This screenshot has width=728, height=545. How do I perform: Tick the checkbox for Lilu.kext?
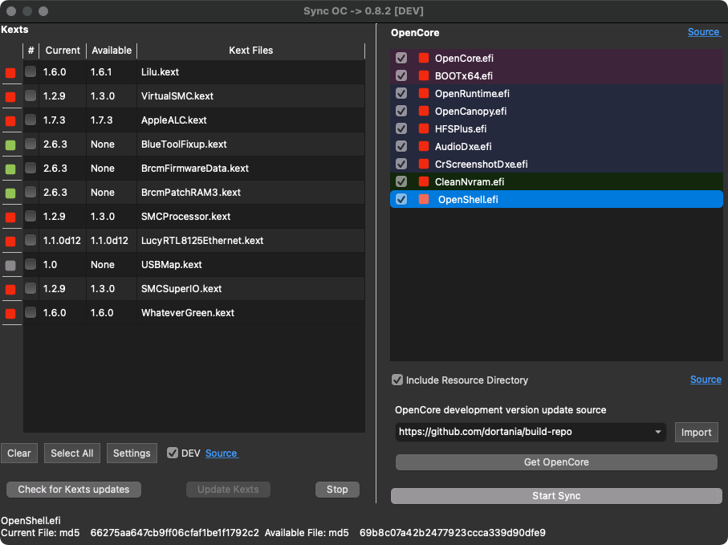pyautogui.click(x=31, y=71)
